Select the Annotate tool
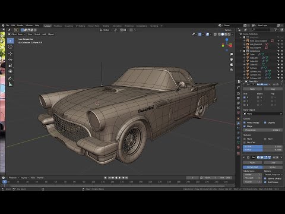This screenshot has height=214, width=285. [11, 78]
